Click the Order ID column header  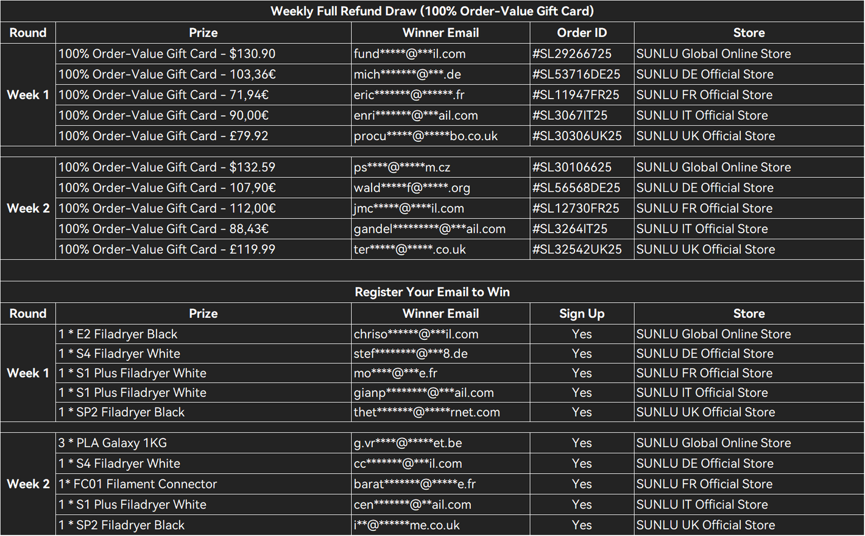tap(582, 33)
